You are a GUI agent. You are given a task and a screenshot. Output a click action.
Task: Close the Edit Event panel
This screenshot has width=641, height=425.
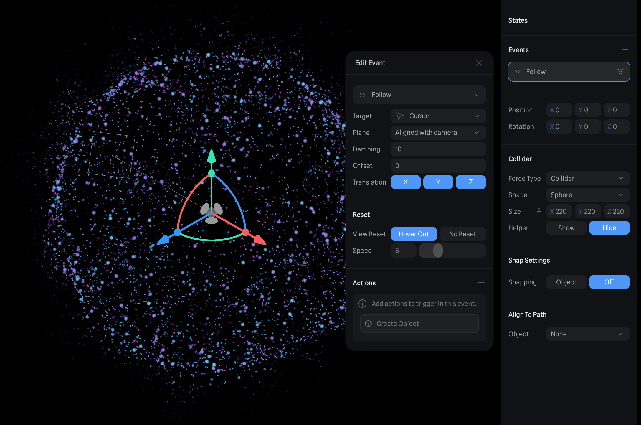pos(479,63)
